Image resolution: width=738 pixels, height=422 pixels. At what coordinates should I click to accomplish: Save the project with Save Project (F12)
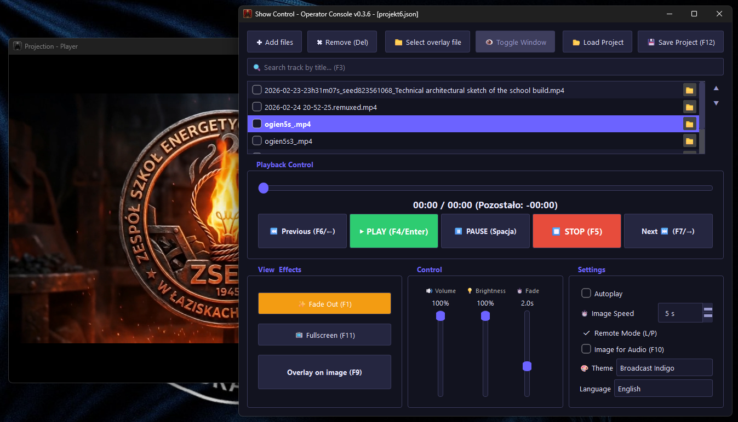click(680, 42)
